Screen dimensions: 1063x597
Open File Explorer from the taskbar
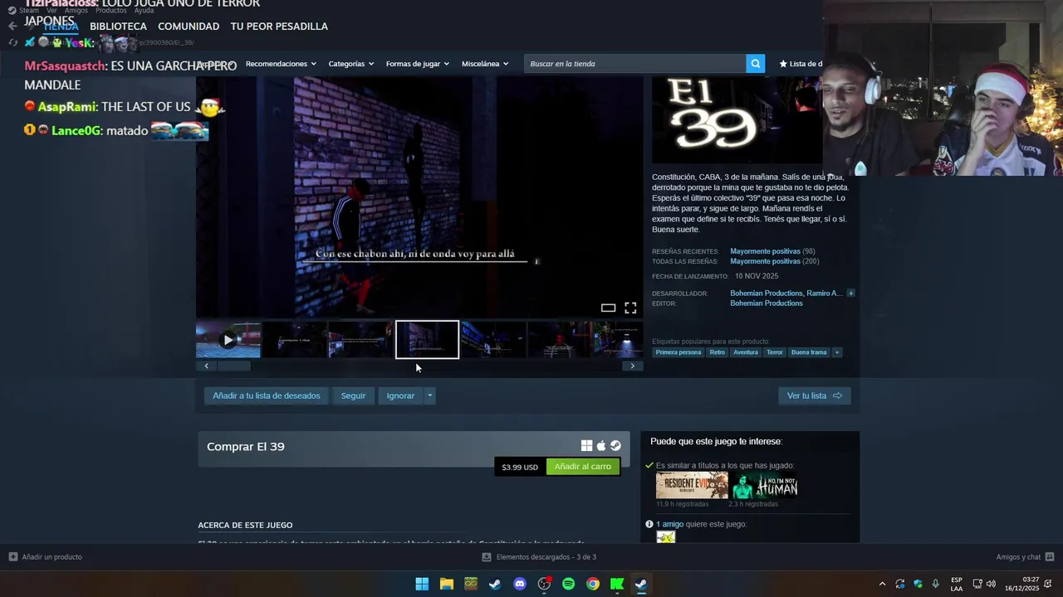446,584
